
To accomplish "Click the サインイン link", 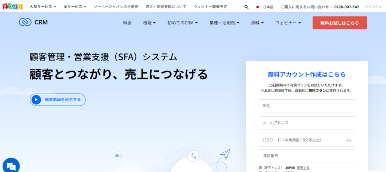I will 373,7.
